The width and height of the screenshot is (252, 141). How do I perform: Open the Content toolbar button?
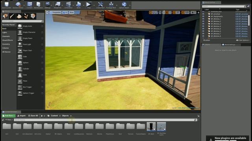[x=30, y=5]
